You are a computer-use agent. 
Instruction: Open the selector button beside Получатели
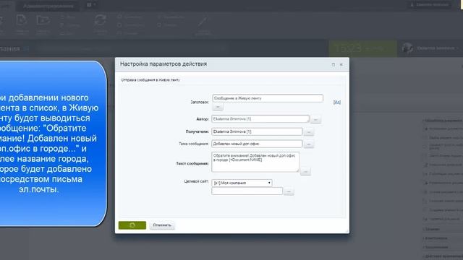coord(309,132)
